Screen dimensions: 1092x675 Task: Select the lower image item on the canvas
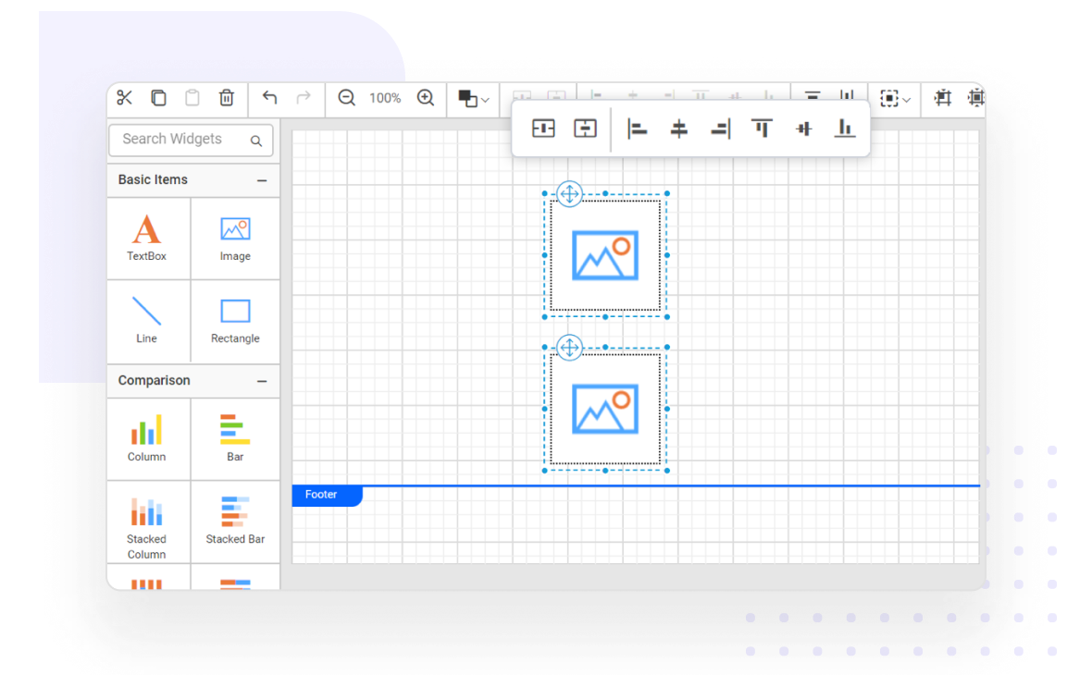[x=605, y=409]
